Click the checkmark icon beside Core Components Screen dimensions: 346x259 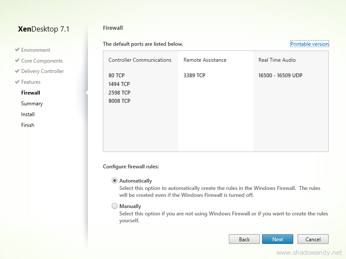(x=17, y=60)
